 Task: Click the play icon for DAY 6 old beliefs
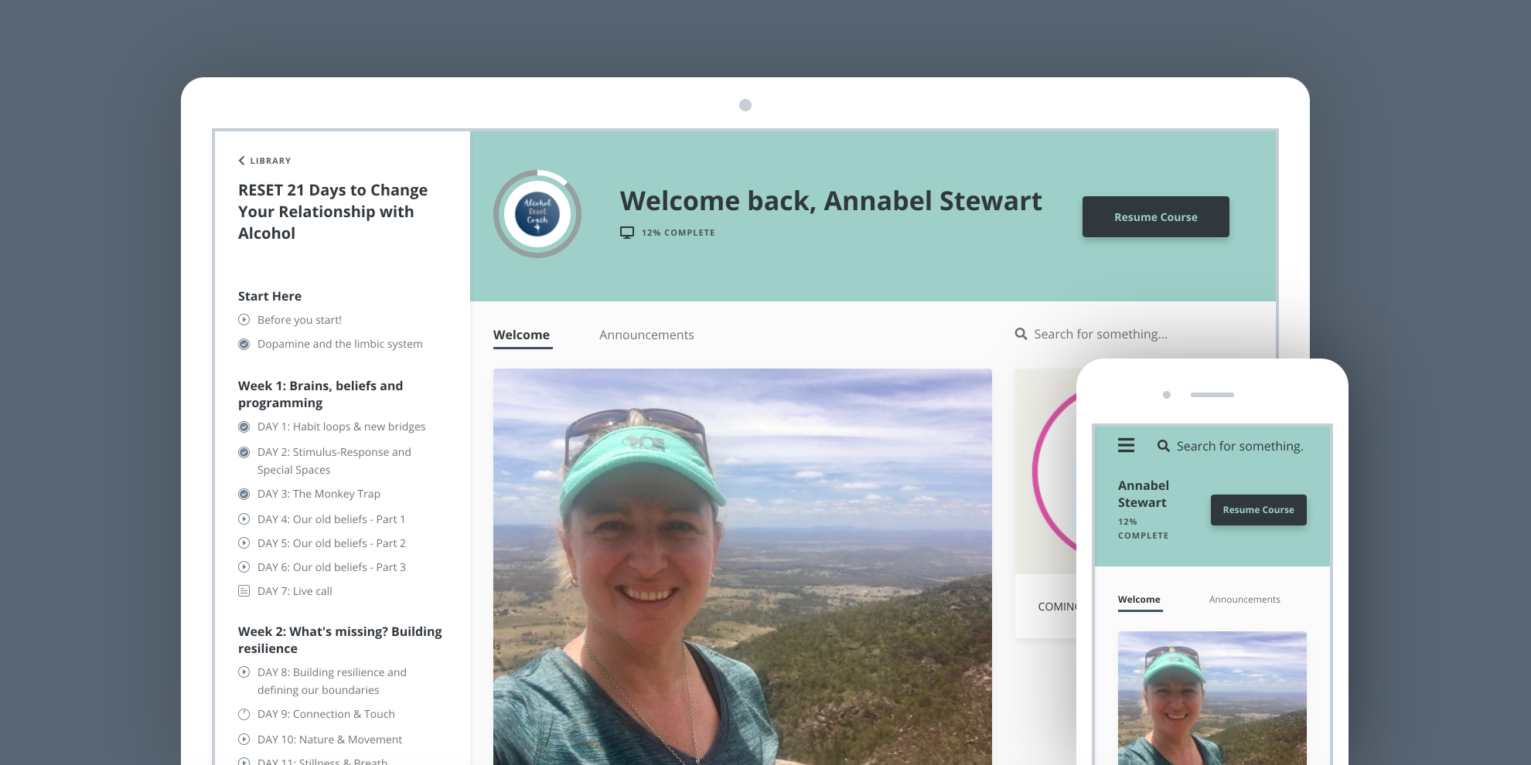point(244,567)
